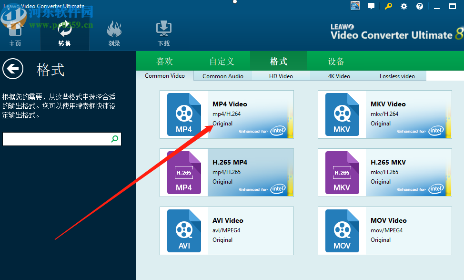Click the graphics support icon in title bar
The image size is (464, 280).
pos(355,6)
